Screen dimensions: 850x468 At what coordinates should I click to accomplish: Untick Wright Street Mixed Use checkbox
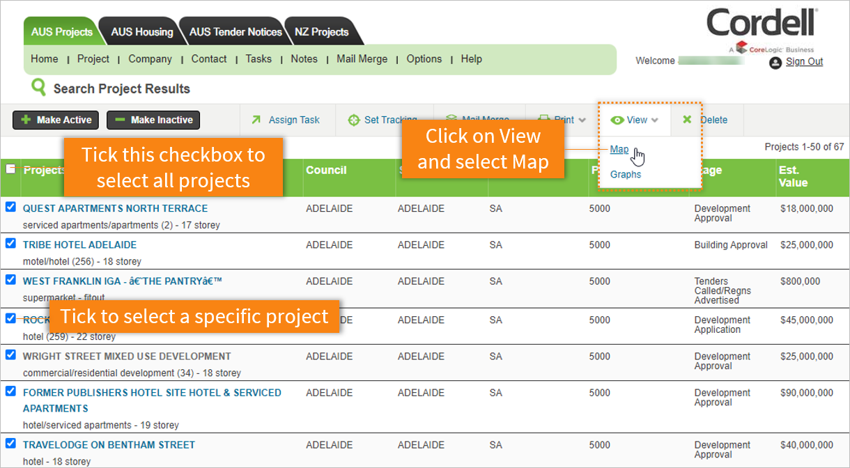[x=10, y=354]
